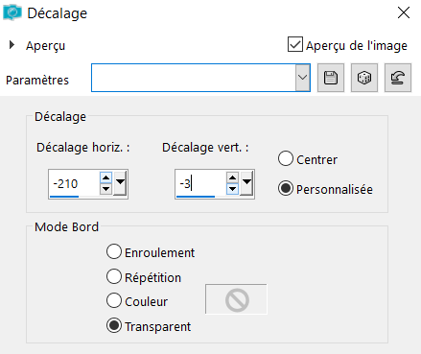The image size is (421, 354).
Task: Click the disabled edge color swatch
Action: point(236,299)
